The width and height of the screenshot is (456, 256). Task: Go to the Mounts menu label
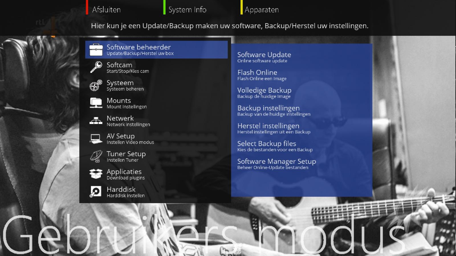pos(119,100)
